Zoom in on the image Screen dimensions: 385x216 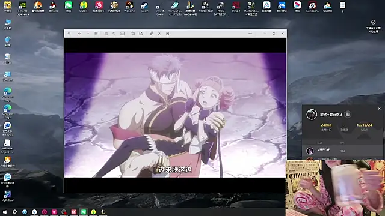point(106,34)
